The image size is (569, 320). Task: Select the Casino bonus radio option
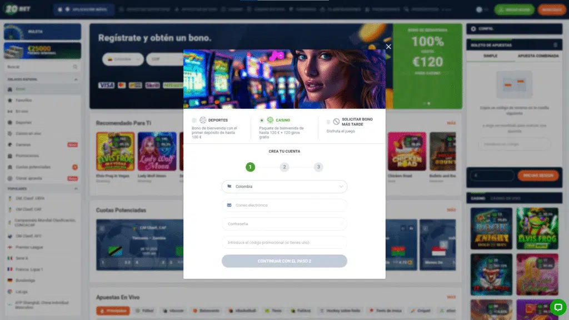click(x=262, y=121)
